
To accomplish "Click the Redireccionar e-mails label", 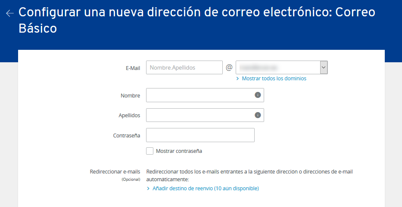I will (115, 172).
